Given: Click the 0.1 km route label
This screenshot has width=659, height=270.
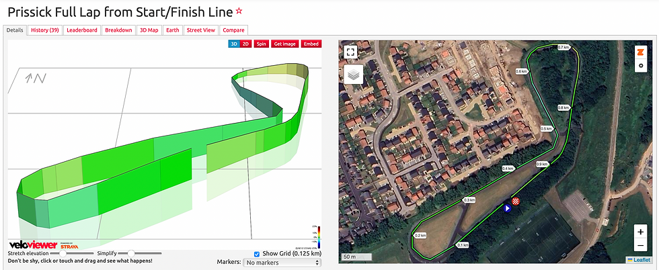Looking at the screenshot, I should (463, 244).
